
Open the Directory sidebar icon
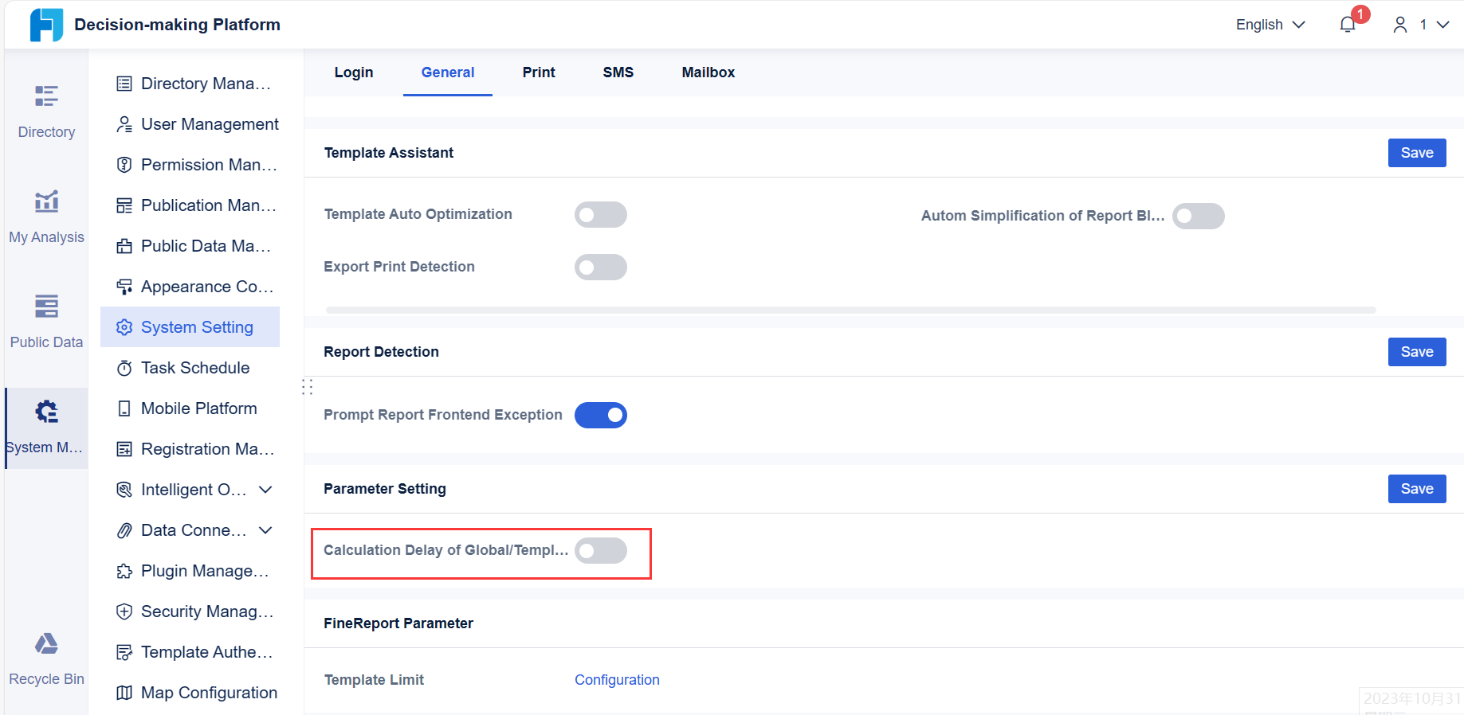[x=46, y=96]
